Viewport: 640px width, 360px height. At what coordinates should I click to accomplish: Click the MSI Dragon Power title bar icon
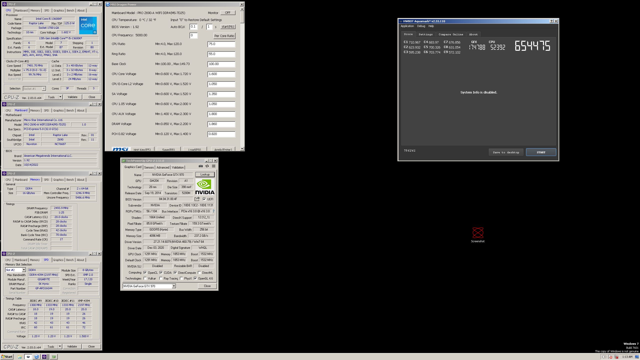point(108,4)
